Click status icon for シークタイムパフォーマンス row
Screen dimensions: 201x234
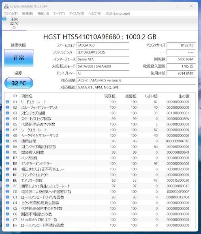pyautogui.click(x=7, y=135)
